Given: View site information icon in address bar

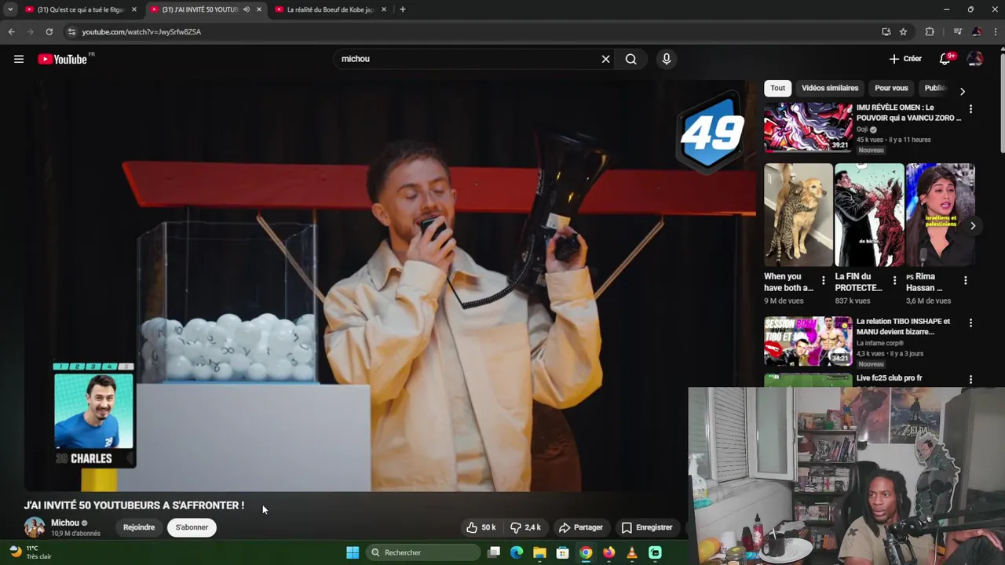Looking at the screenshot, I should coord(71,31).
